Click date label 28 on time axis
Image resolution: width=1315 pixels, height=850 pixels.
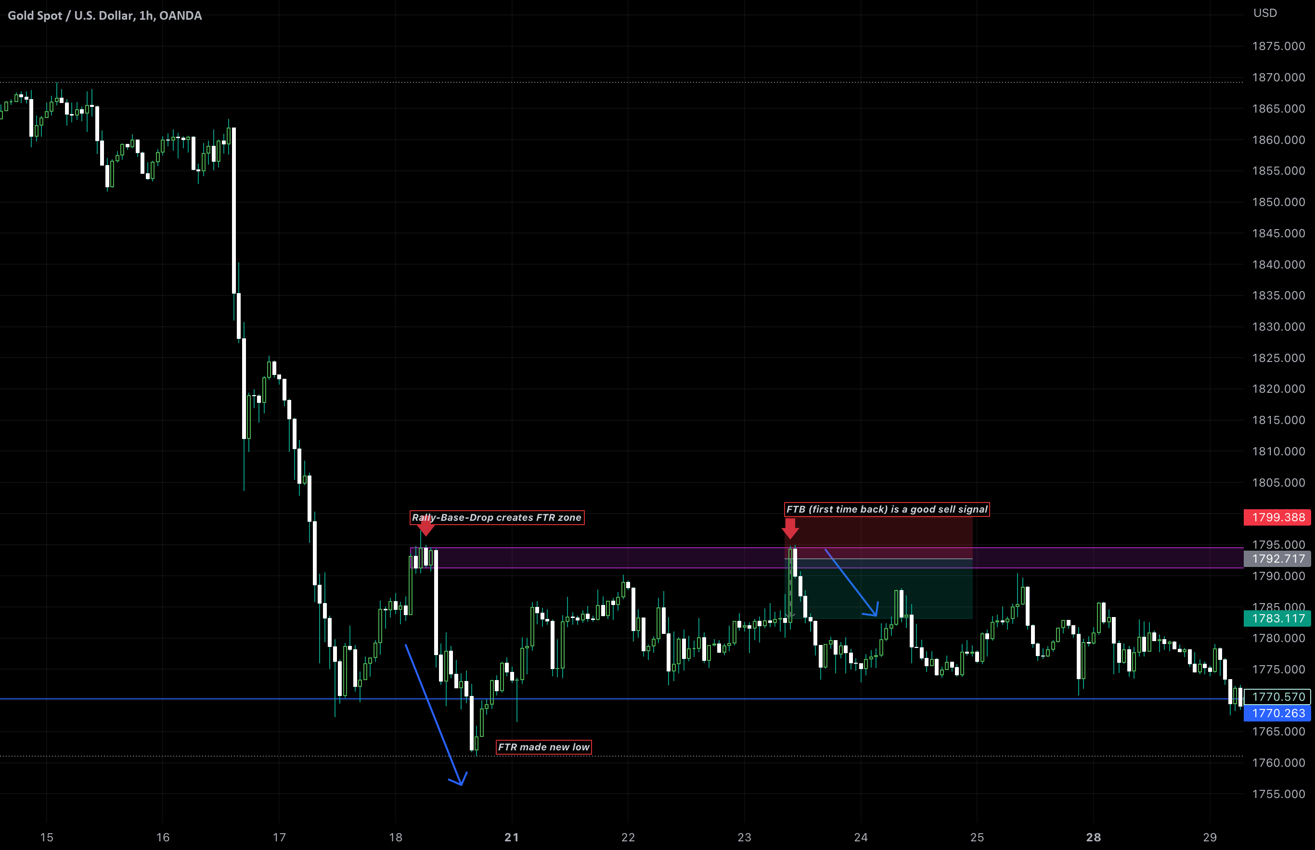point(1093,837)
